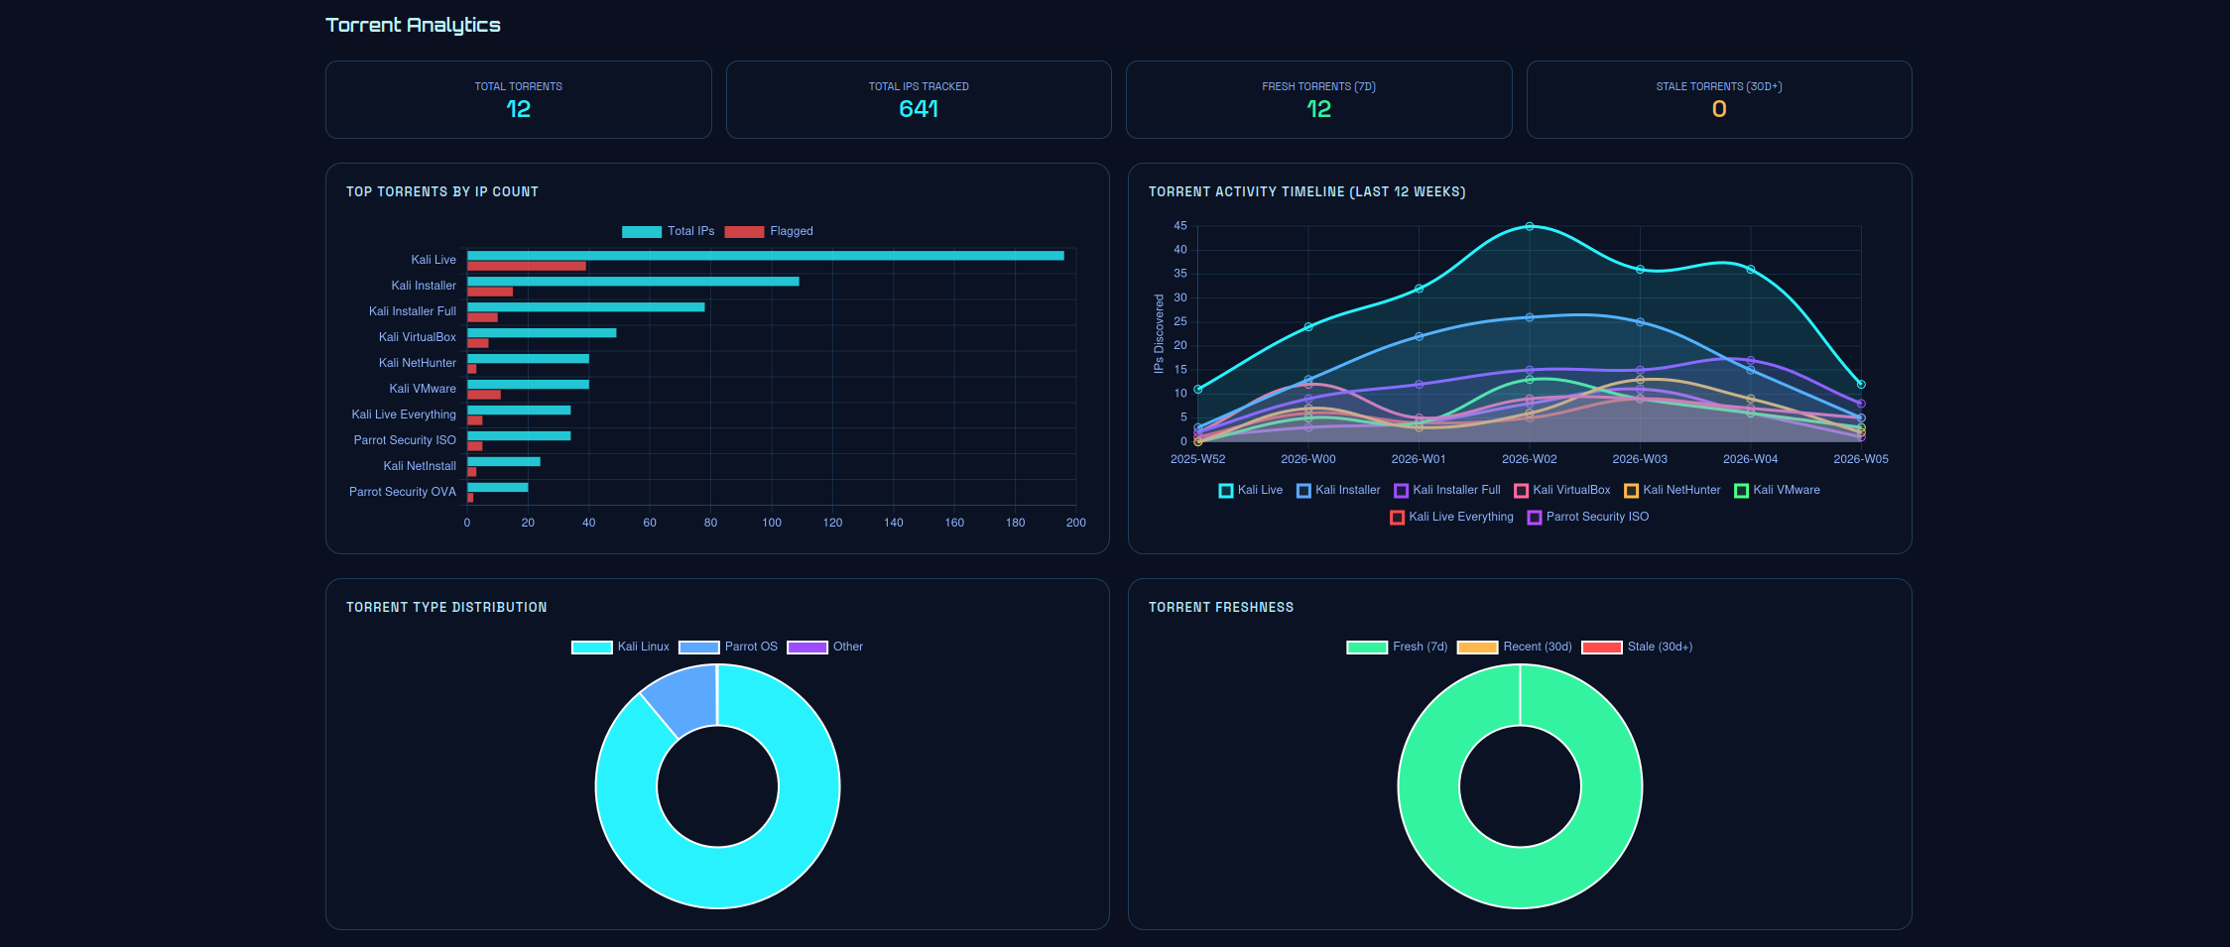
Task: Click the Kali Live bar in top torrents
Action: tap(764, 255)
